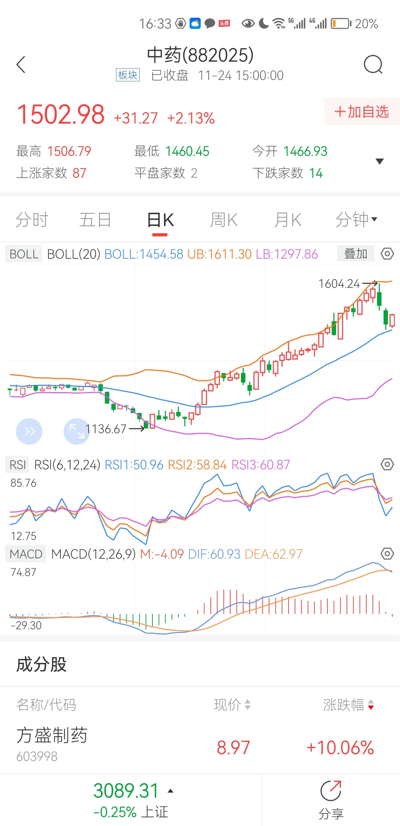Open the search magnifier icon
The width and height of the screenshot is (400, 826).
(373, 65)
